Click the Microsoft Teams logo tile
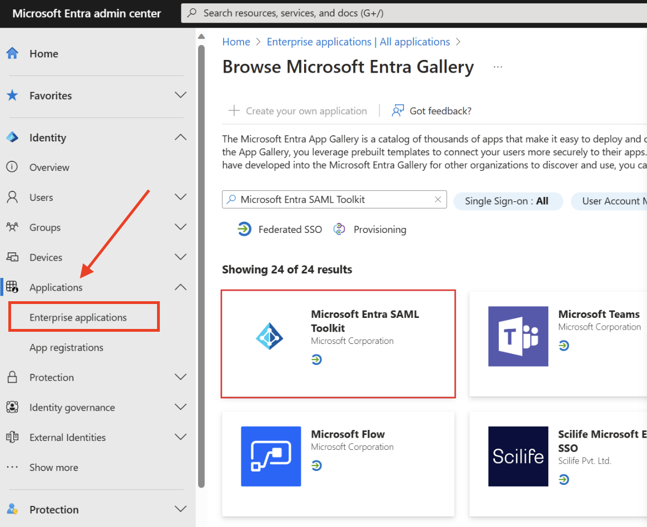The width and height of the screenshot is (647, 527). (518, 337)
